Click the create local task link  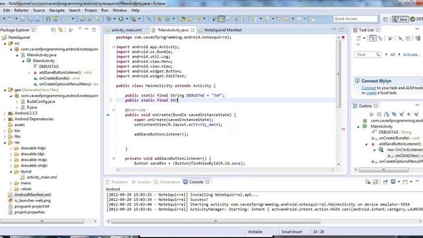click(x=371, y=93)
